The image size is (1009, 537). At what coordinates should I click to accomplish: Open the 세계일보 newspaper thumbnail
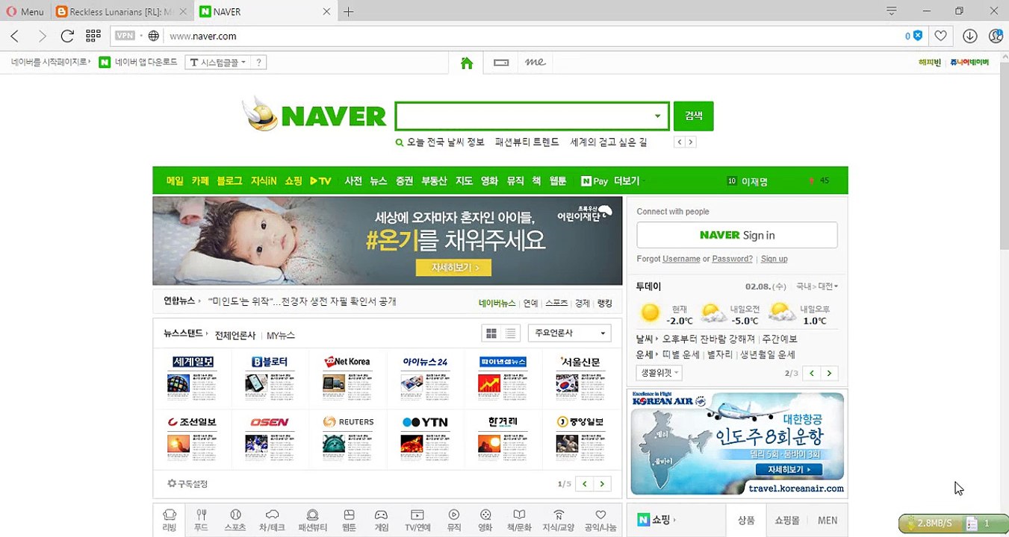tap(193, 378)
